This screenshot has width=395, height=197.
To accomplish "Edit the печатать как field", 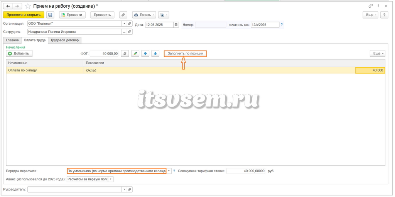I will click(x=265, y=25).
